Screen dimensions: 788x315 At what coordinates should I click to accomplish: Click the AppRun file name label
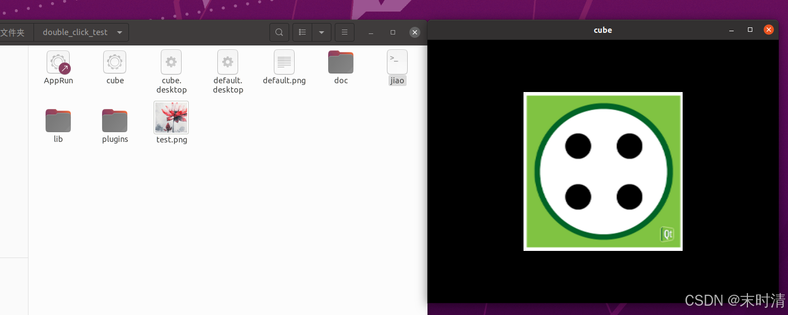58,81
